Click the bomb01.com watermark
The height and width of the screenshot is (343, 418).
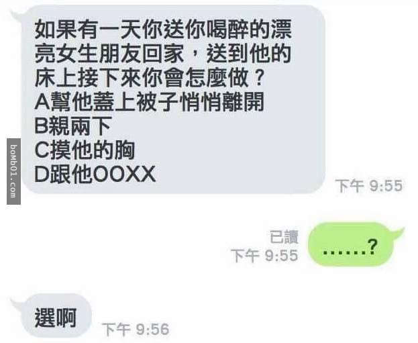13,171
